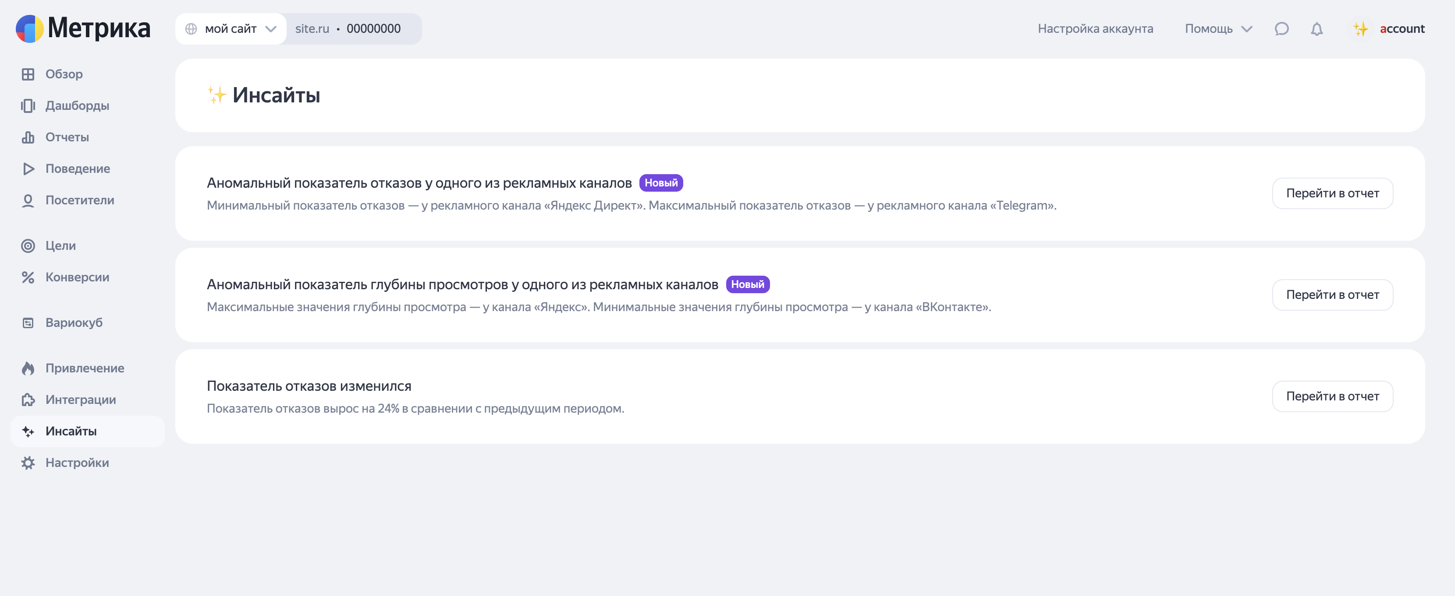Expand the мой сайт site selector dropdown
The height and width of the screenshot is (596, 1455).
pyautogui.click(x=231, y=29)
